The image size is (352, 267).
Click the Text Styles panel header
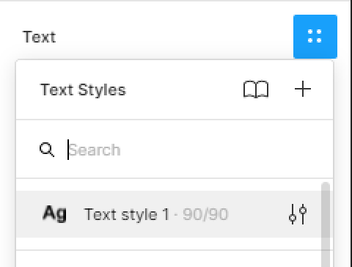point(83,89)
